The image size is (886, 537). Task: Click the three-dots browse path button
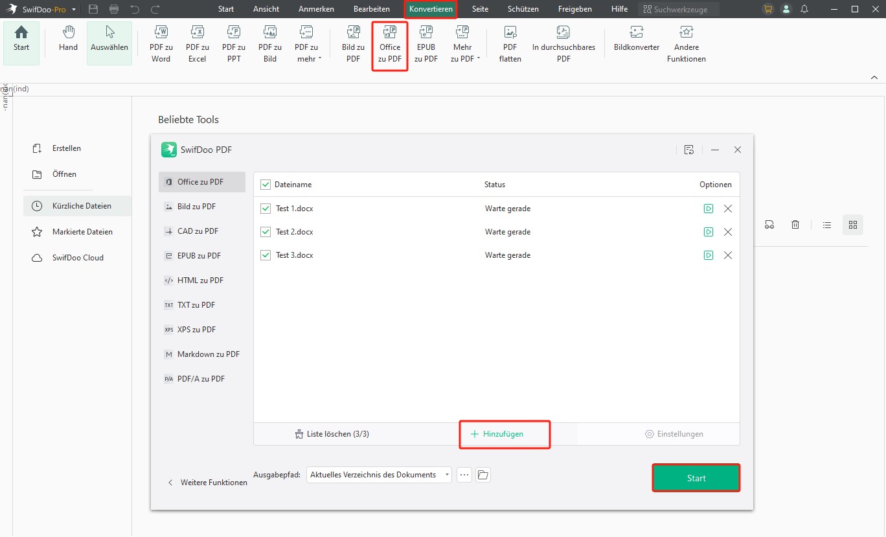coord(464,475)
